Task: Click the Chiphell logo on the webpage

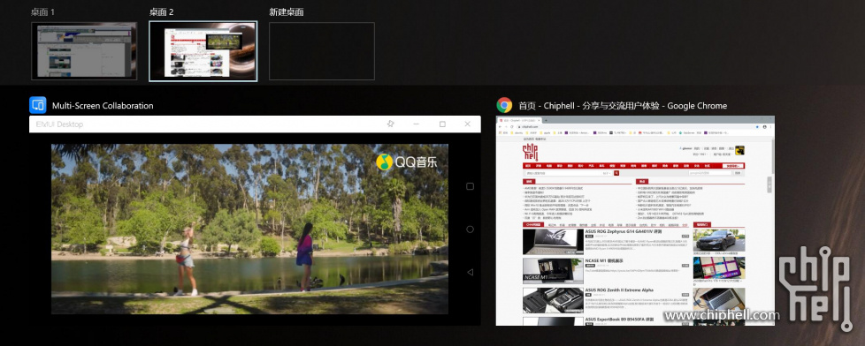Action: 530,152
